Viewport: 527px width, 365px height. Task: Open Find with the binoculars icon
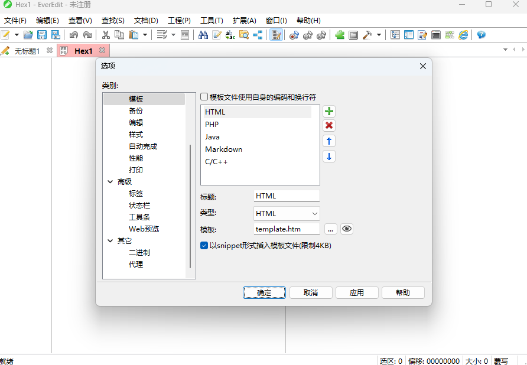203,35
